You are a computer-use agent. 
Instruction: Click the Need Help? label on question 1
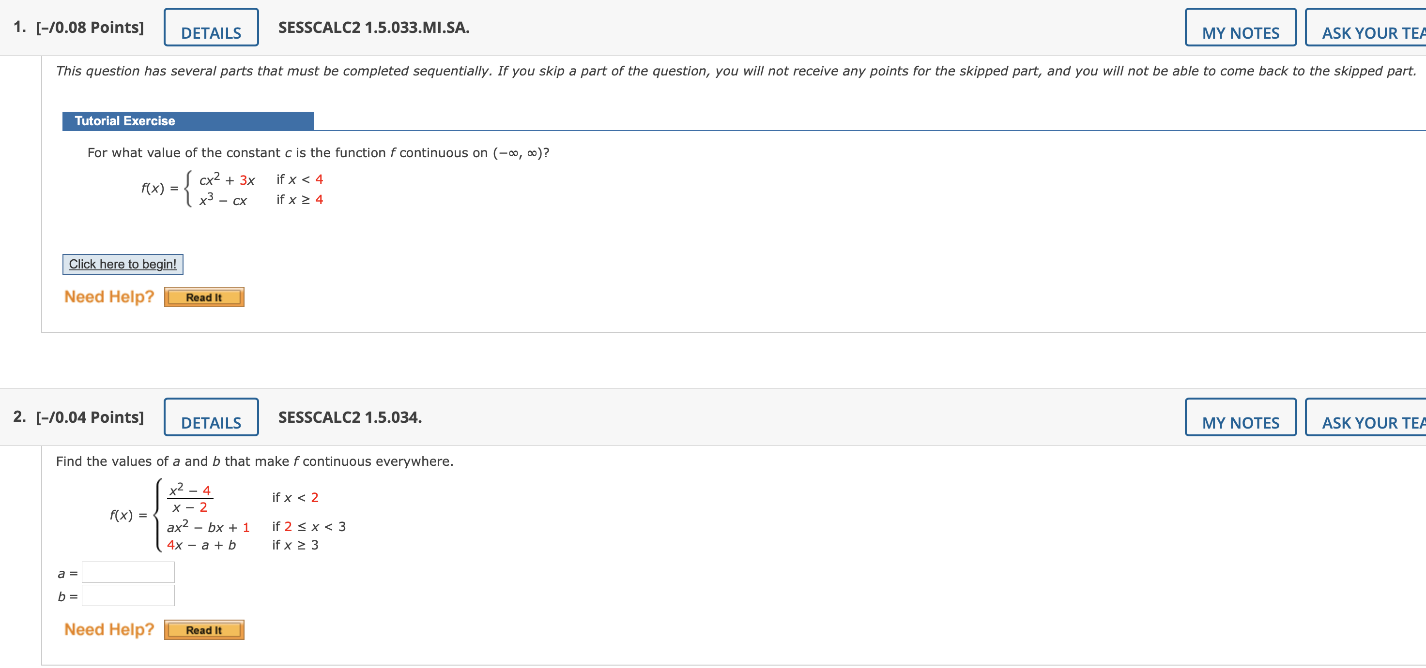point(109,297)
